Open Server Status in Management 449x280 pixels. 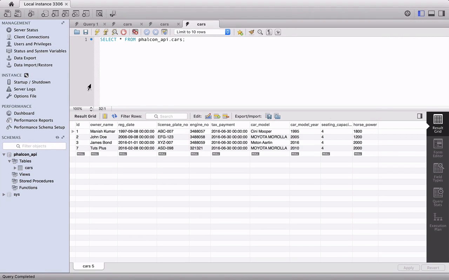[26, 30]
